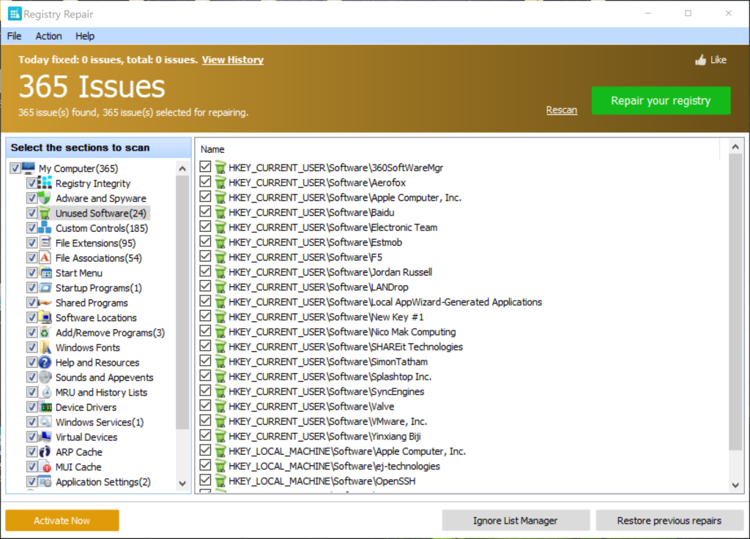Image resolution: width=750 pixels, height=539 pixels.
Task: Open the Help menu
Action: (85, 36)
